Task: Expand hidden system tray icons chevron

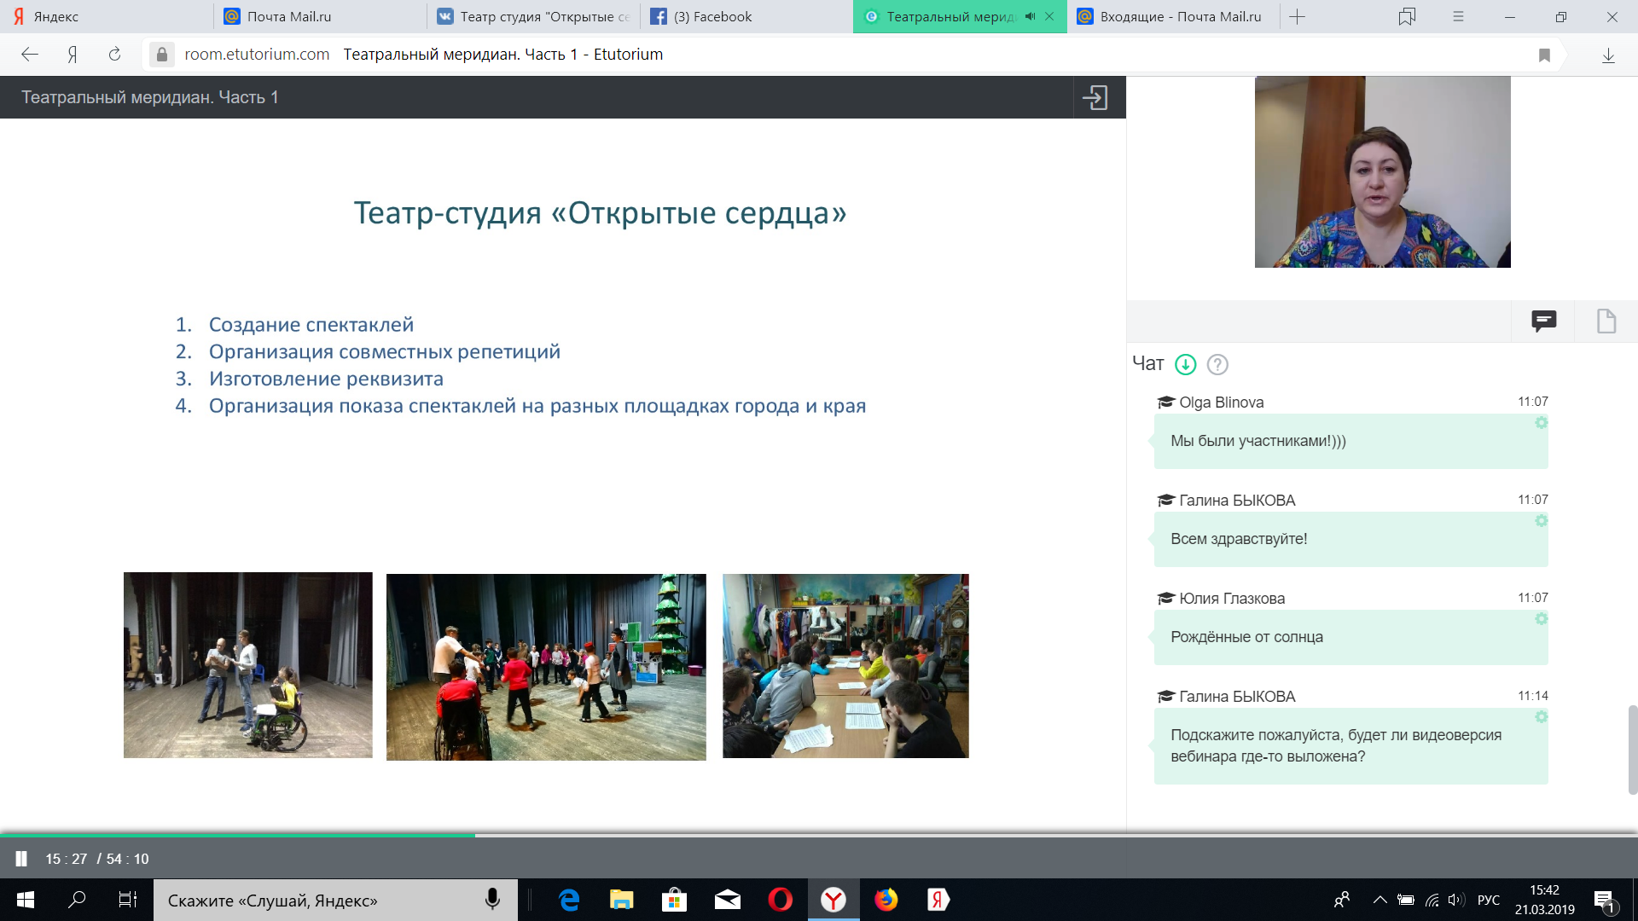Action: [x=1379, y=900]
